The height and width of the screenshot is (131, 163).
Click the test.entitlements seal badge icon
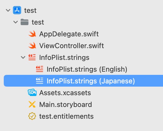(x=32, y=116)
